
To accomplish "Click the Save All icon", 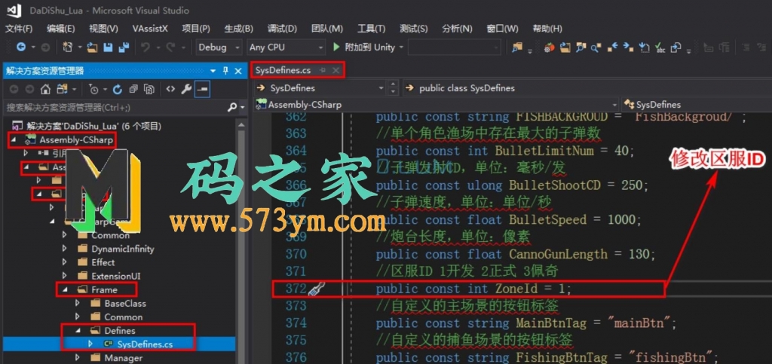I will [124, 47].
